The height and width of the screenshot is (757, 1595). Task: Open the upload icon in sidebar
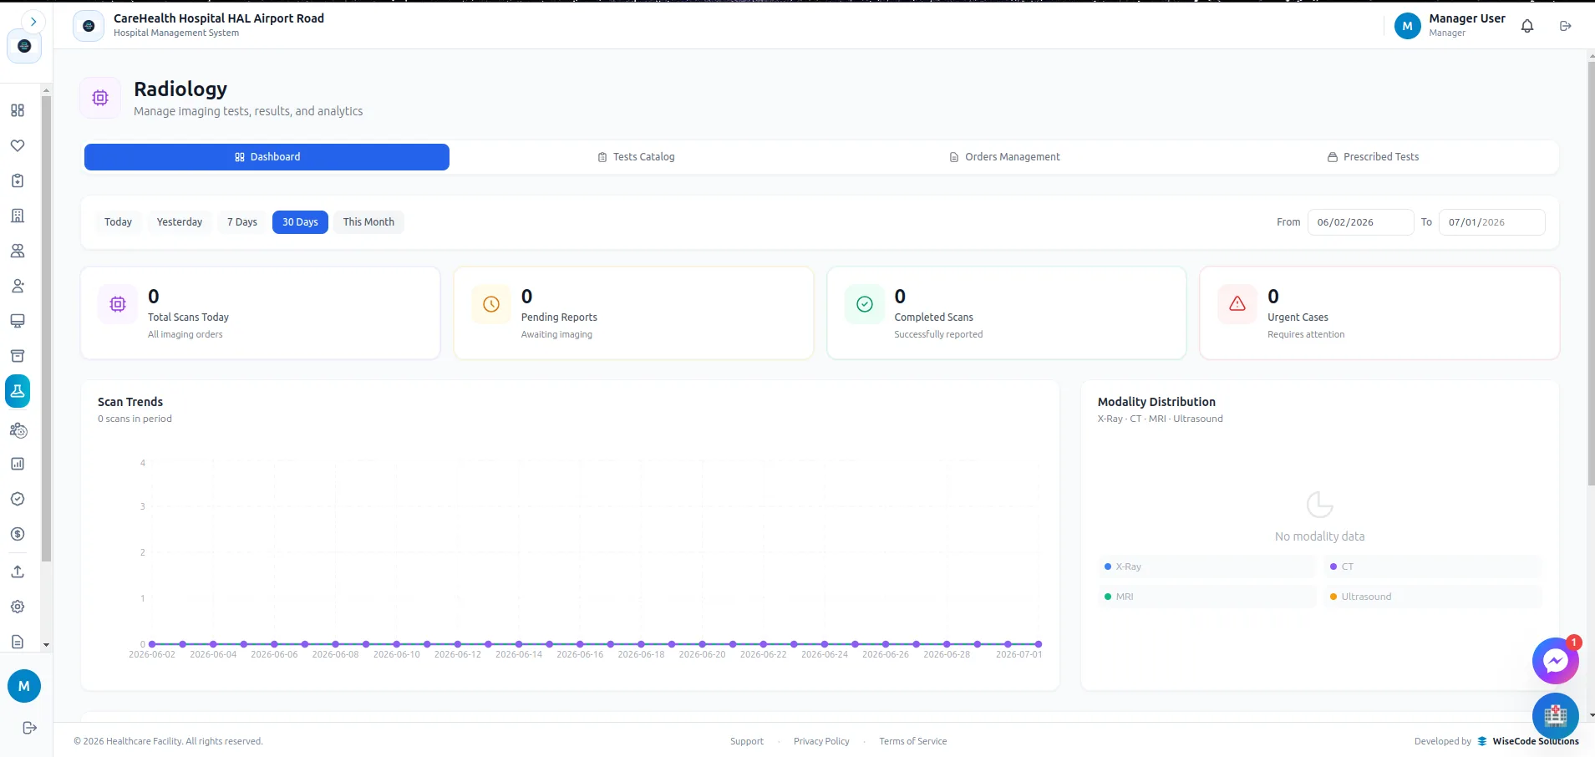tap(18, 572)
